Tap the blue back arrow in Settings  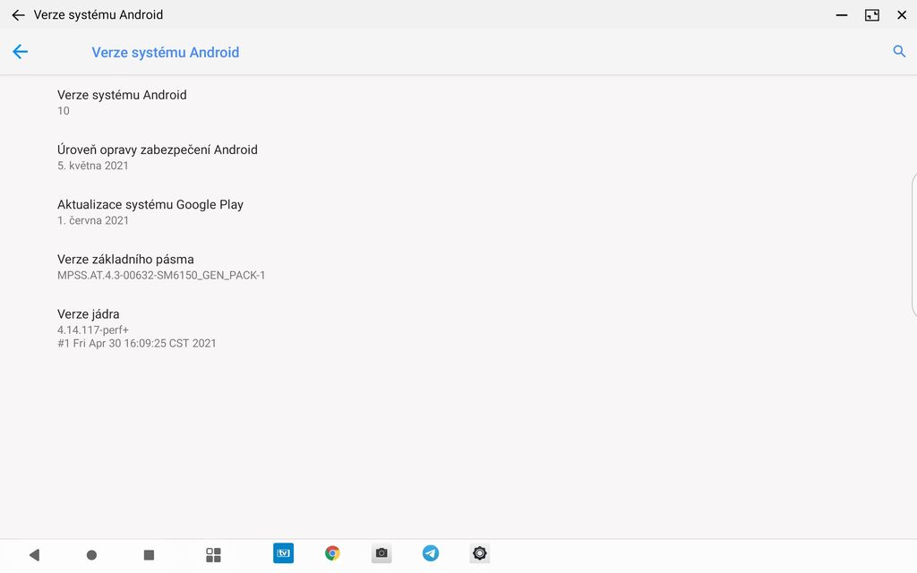point(20,52)
